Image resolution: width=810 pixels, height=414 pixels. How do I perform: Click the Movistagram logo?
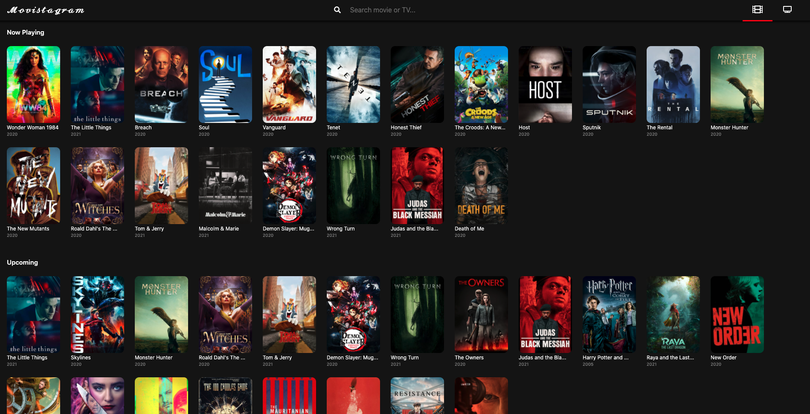pos(46,10)
